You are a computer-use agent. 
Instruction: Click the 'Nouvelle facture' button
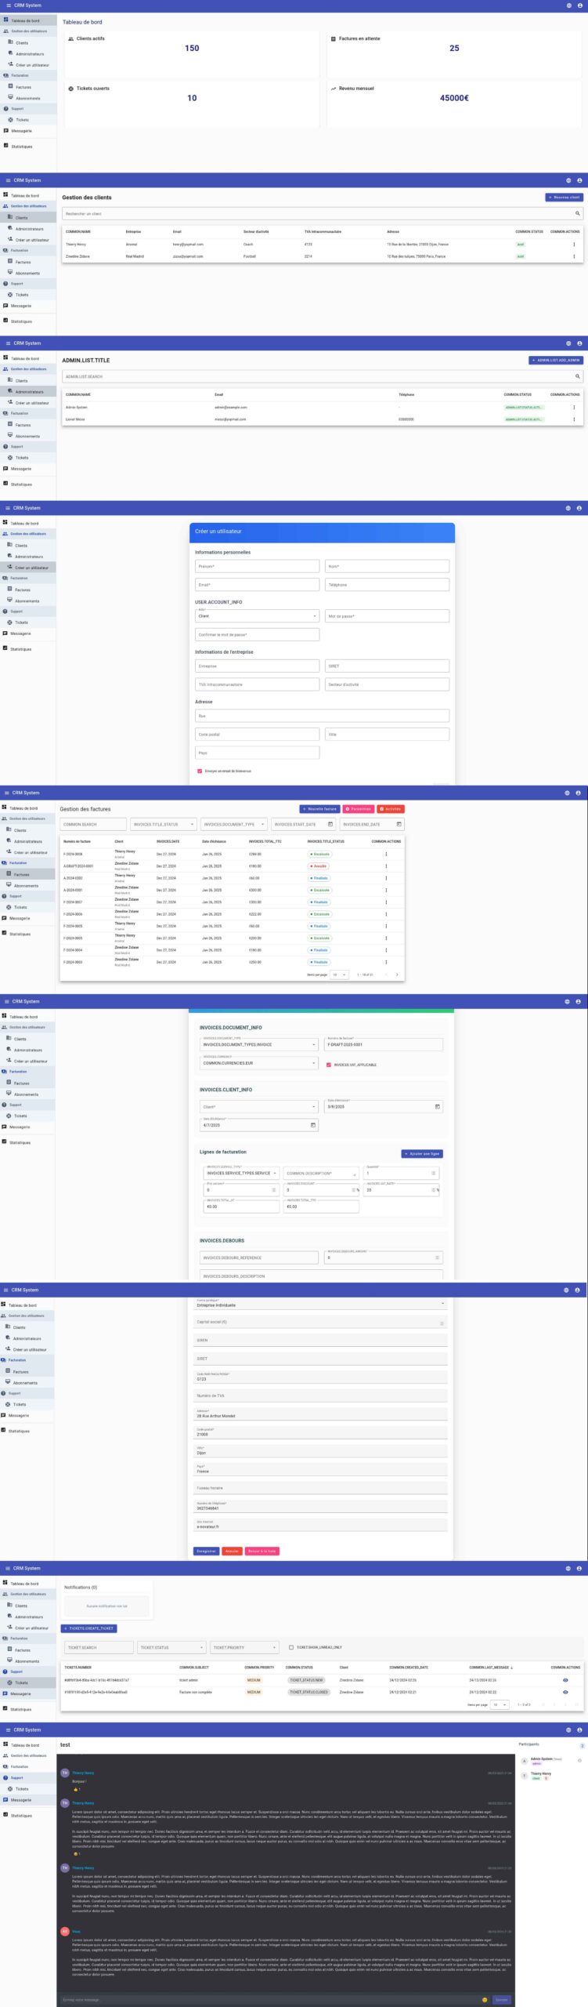[319, 808]
